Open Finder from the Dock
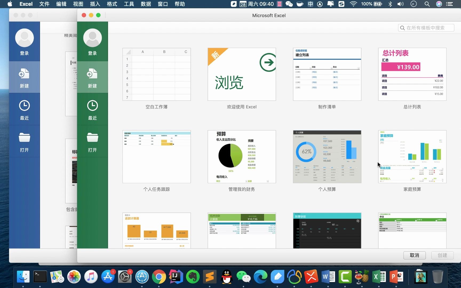461x288 pixels. coord(23,277)
